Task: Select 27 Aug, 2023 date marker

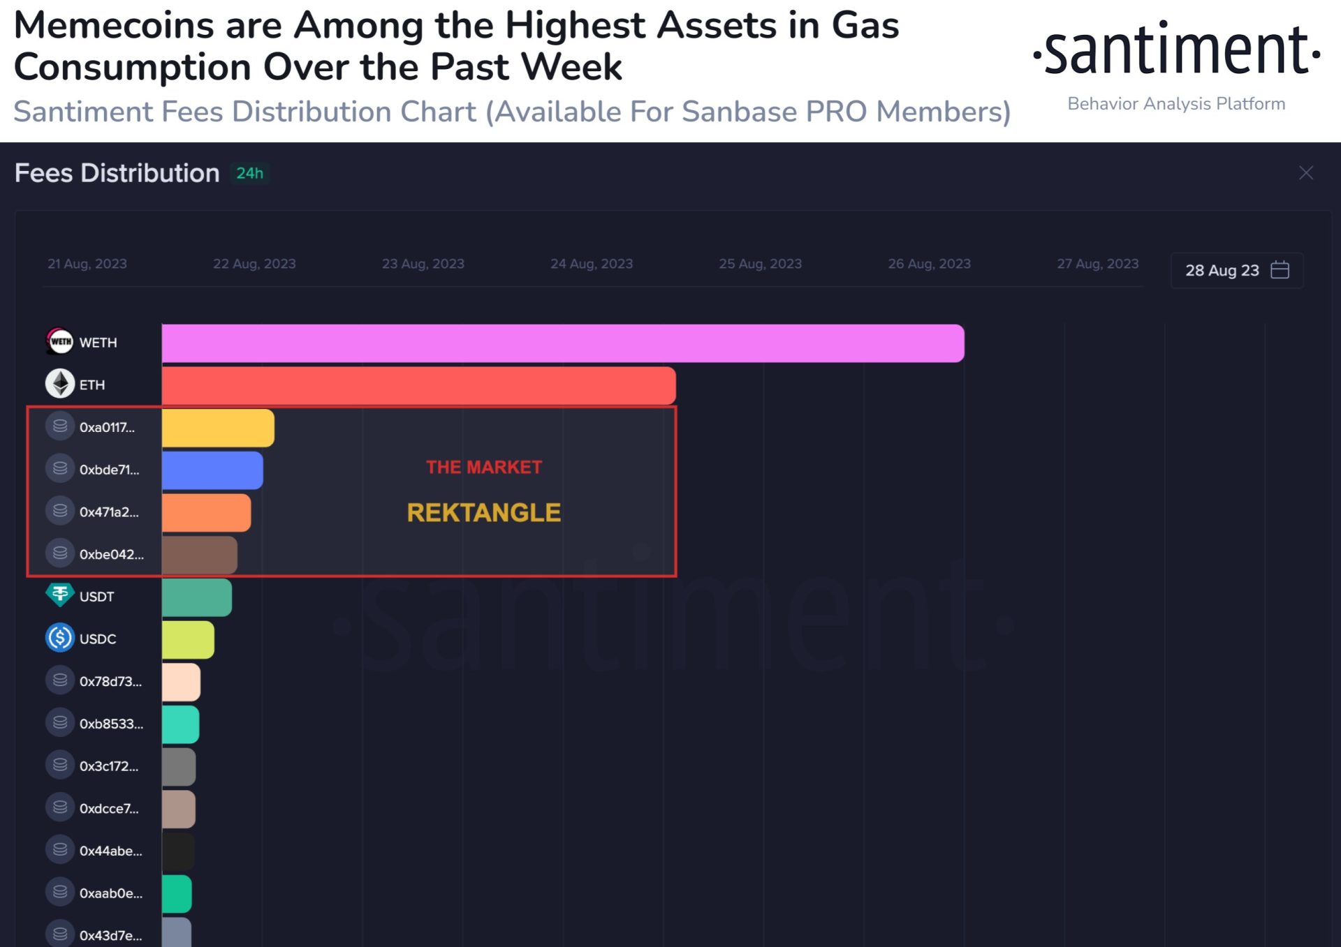Action: click(1097, 264)
